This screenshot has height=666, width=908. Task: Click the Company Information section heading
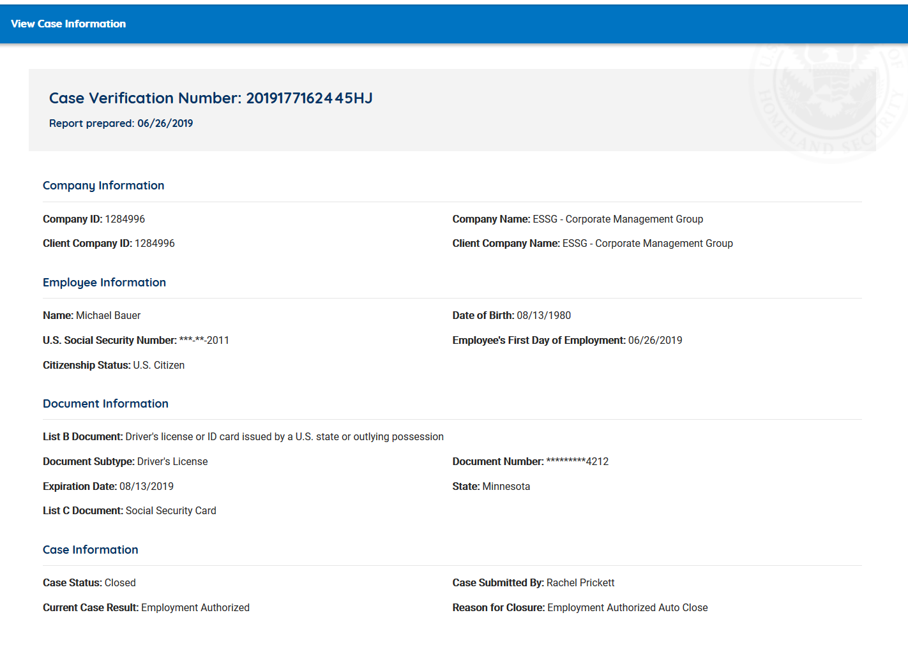coord(103,186)
